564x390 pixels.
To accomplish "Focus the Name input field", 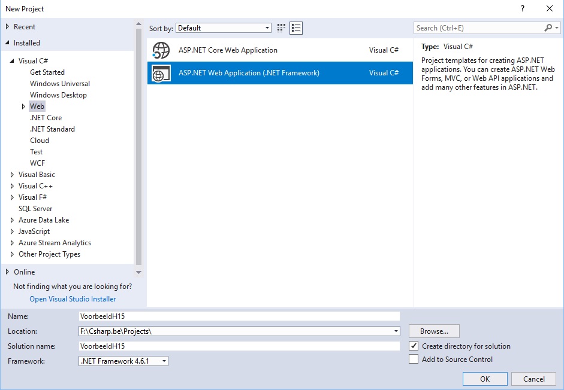I will [x=239, y=316].
